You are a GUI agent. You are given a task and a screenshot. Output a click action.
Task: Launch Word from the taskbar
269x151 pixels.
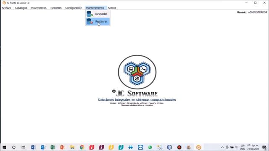[x=33, y=147]
